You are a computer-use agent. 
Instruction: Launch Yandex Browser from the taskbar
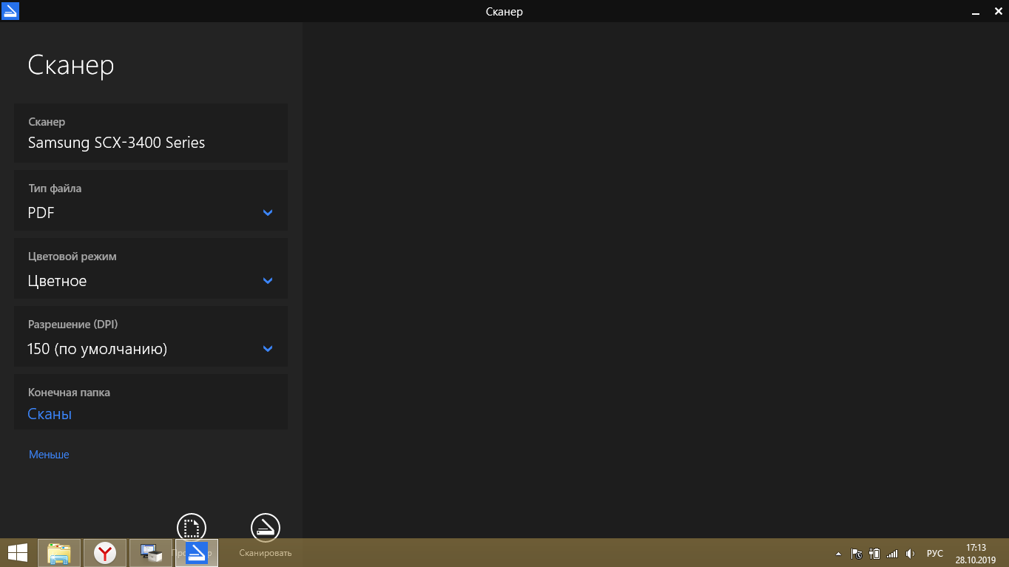[x=105, y=553]
